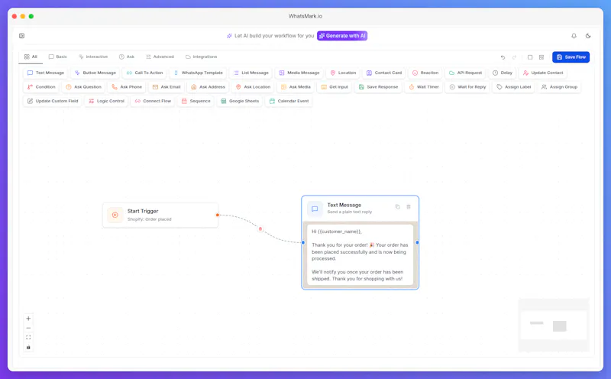Switch to the All tab

[x=31, y=57]
